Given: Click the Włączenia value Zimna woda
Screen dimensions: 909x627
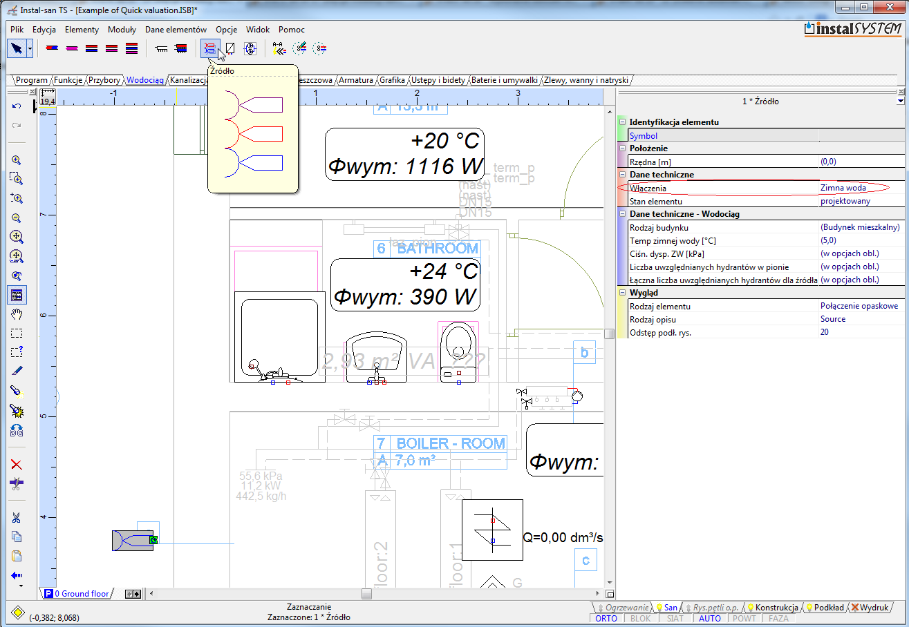Looking at the screenshot, I should [x=843, y=188].
